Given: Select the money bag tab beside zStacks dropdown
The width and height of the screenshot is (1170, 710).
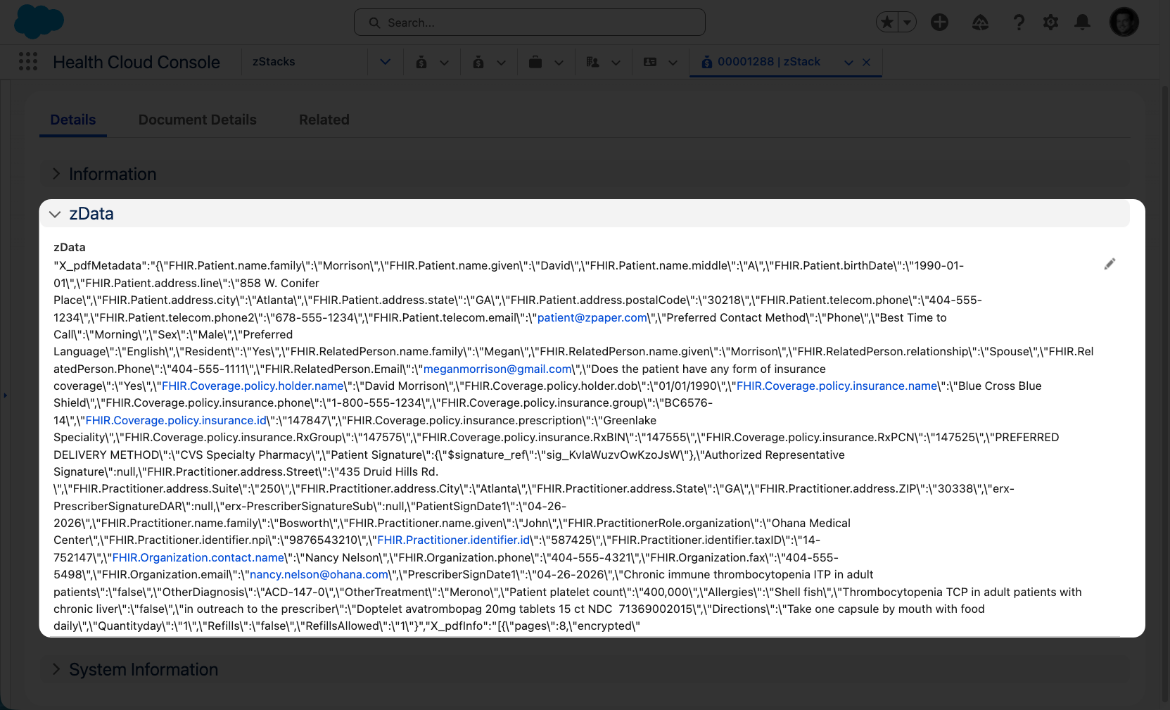Looking at the screenshot, I should click(421, 63).
